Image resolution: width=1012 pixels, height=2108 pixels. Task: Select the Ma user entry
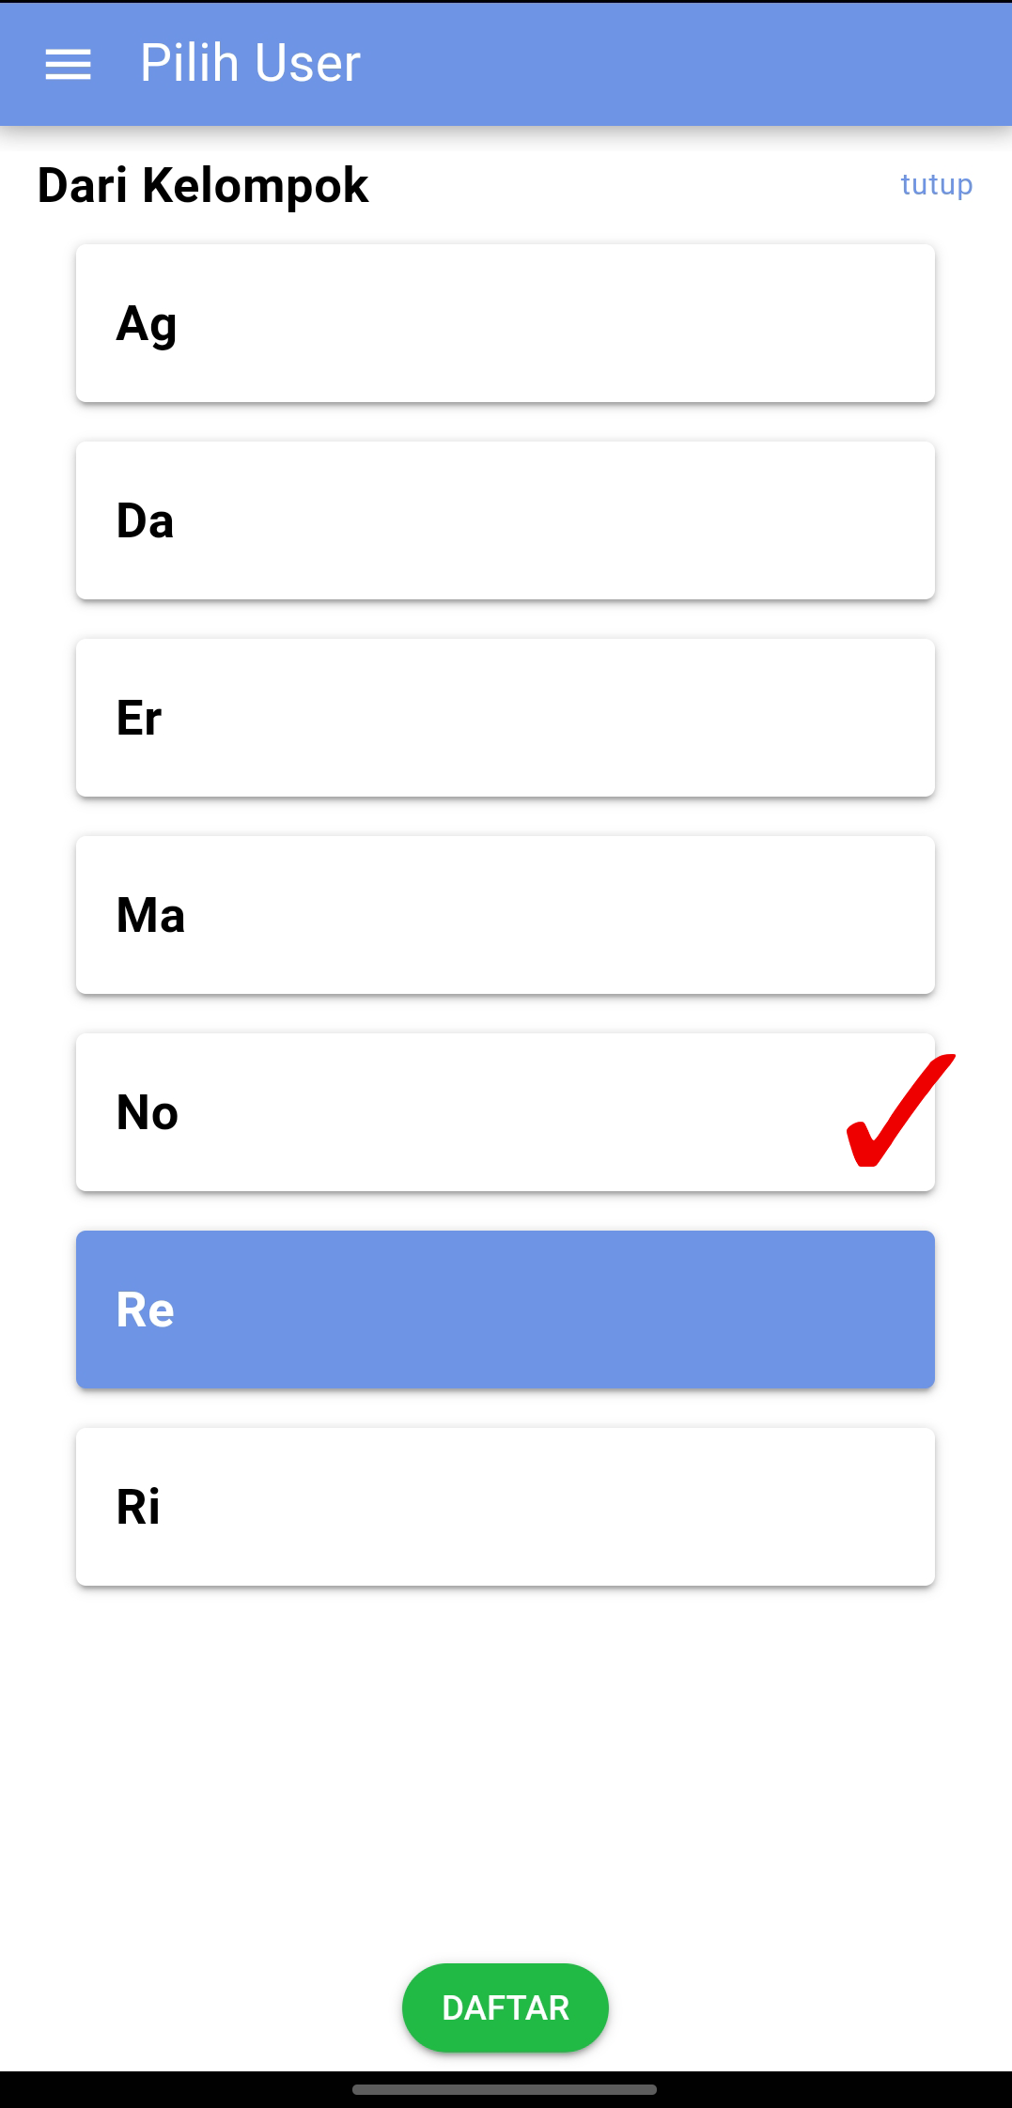[506, 915]
